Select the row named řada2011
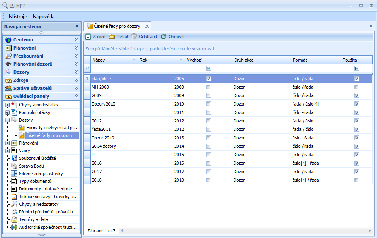Screen dimensions: 377x238 [228, 129]
